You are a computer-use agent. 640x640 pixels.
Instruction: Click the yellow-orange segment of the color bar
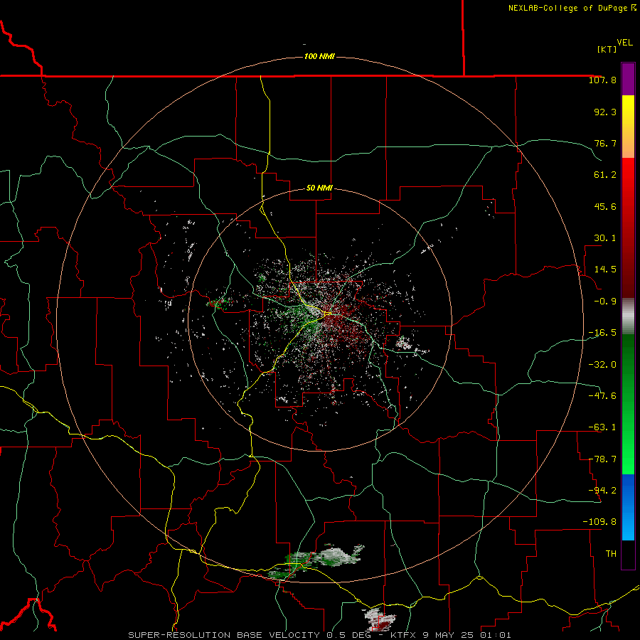628,127
